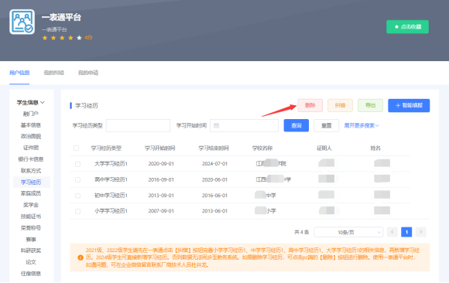
Task: Click the orange 纠错 button
Action: coord(340,105)
